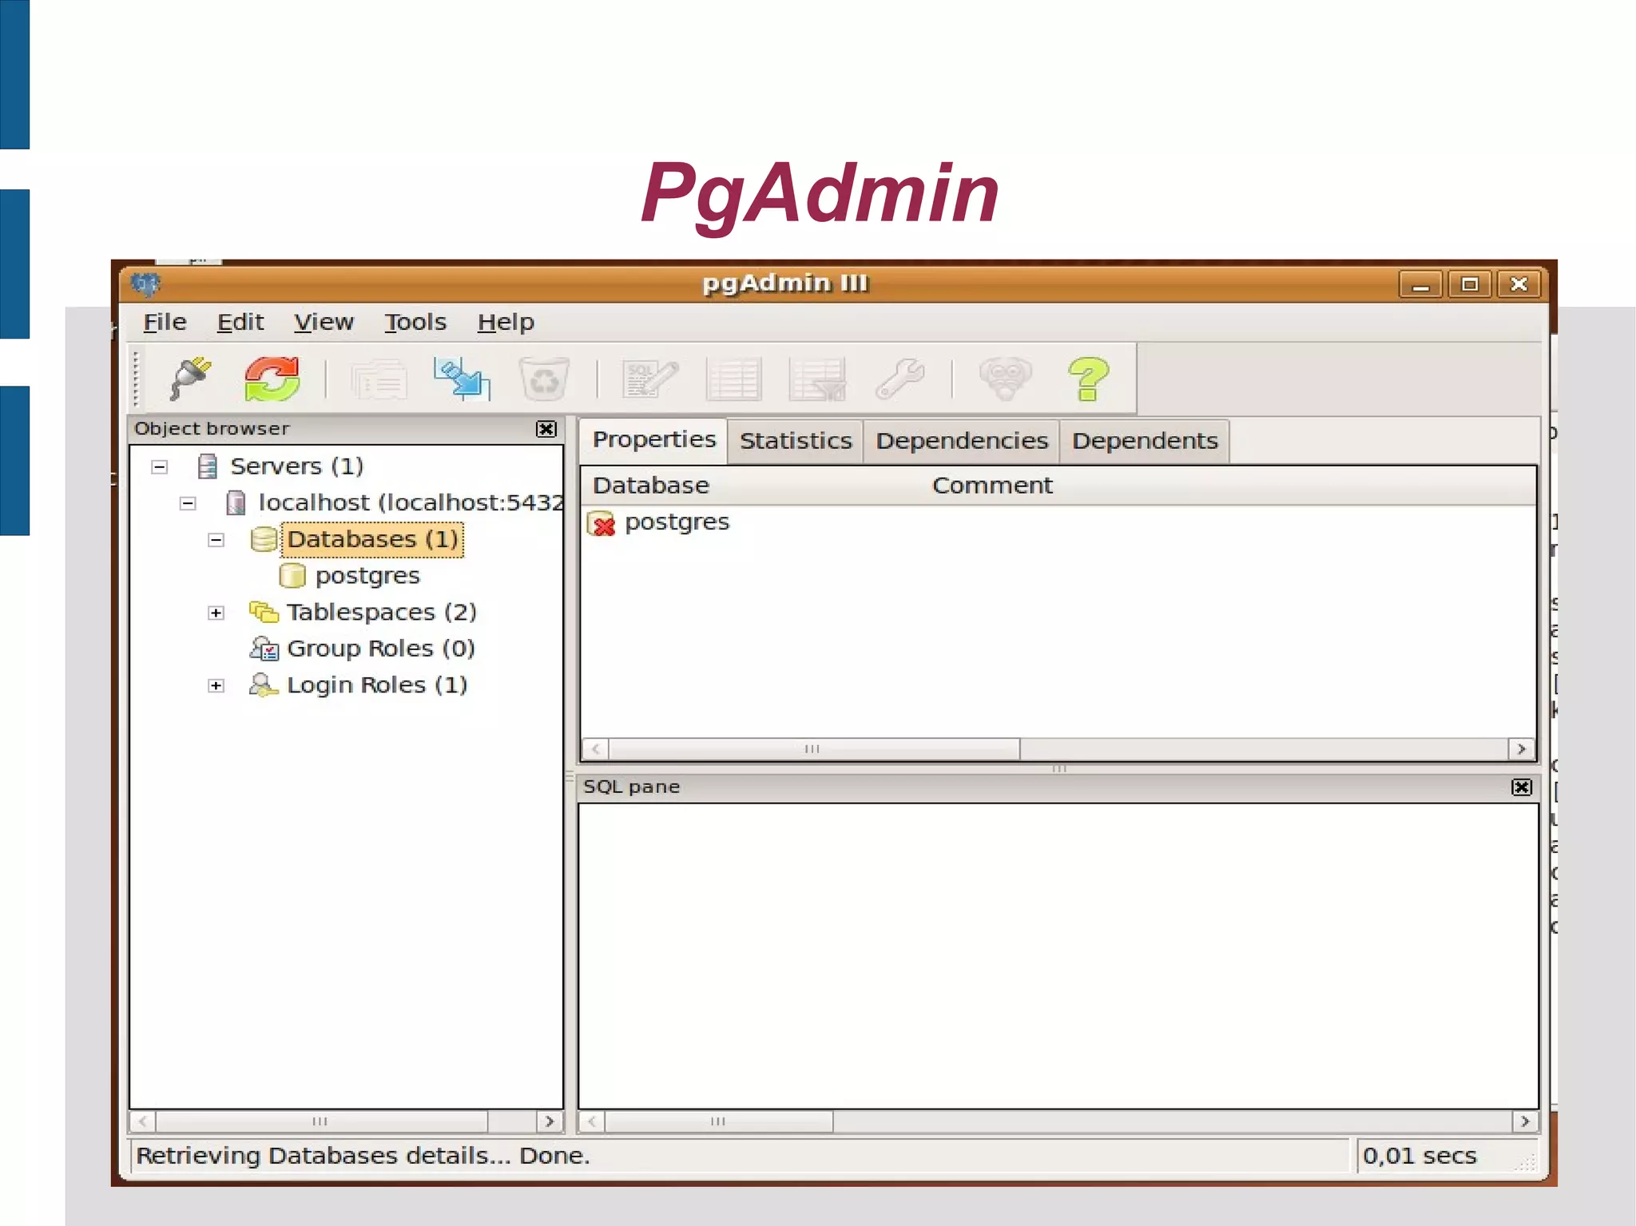Maximize the pgAdmin III window
The image size is (1636, 1226).
point(1470,284)
